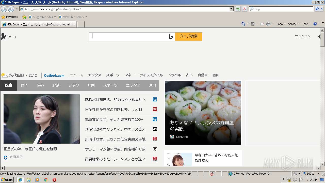Click the サインイン link

pos(302,36)
